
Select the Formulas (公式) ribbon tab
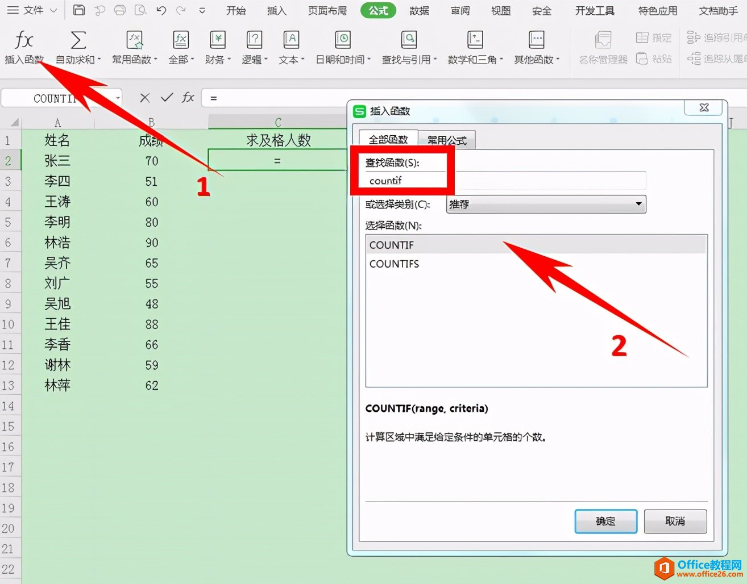tap(378, 10)
